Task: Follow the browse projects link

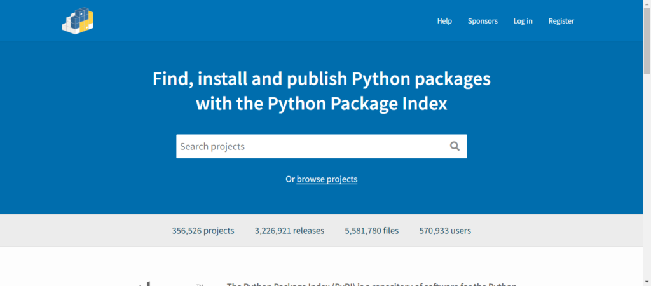Action: 327,179
